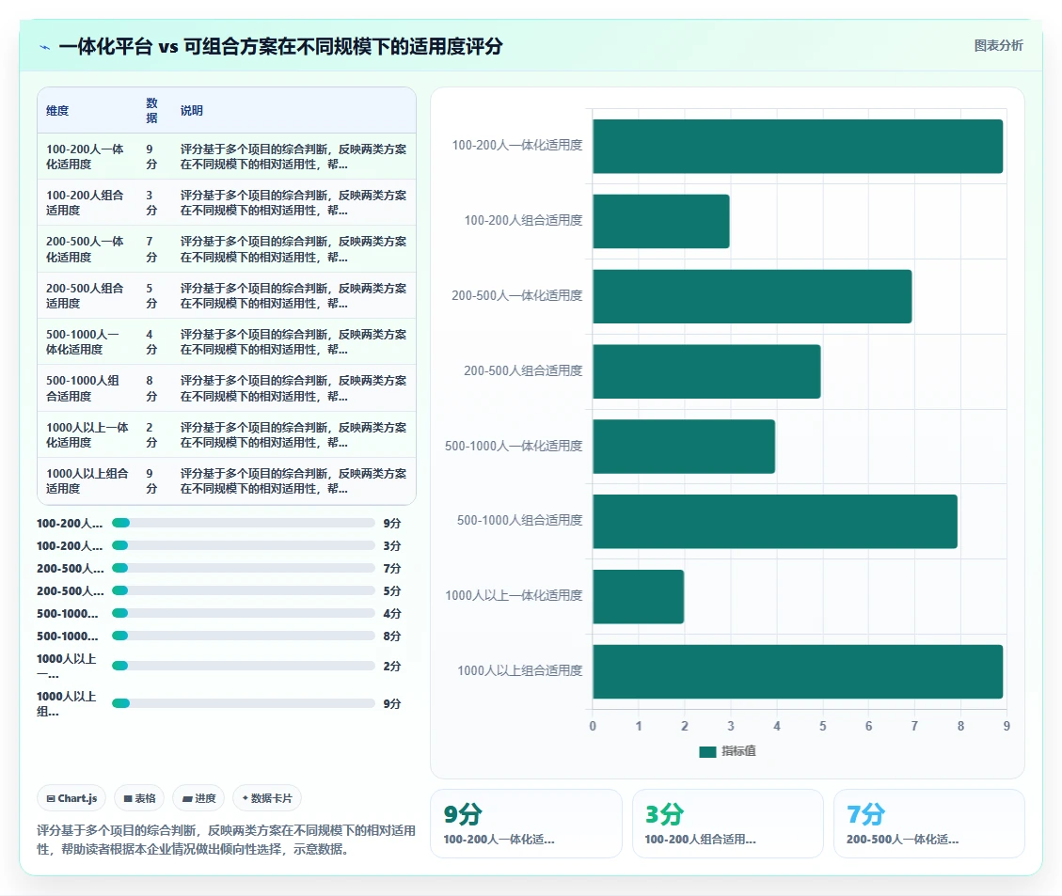Click the 8分 value in the table

click(151, 388)
